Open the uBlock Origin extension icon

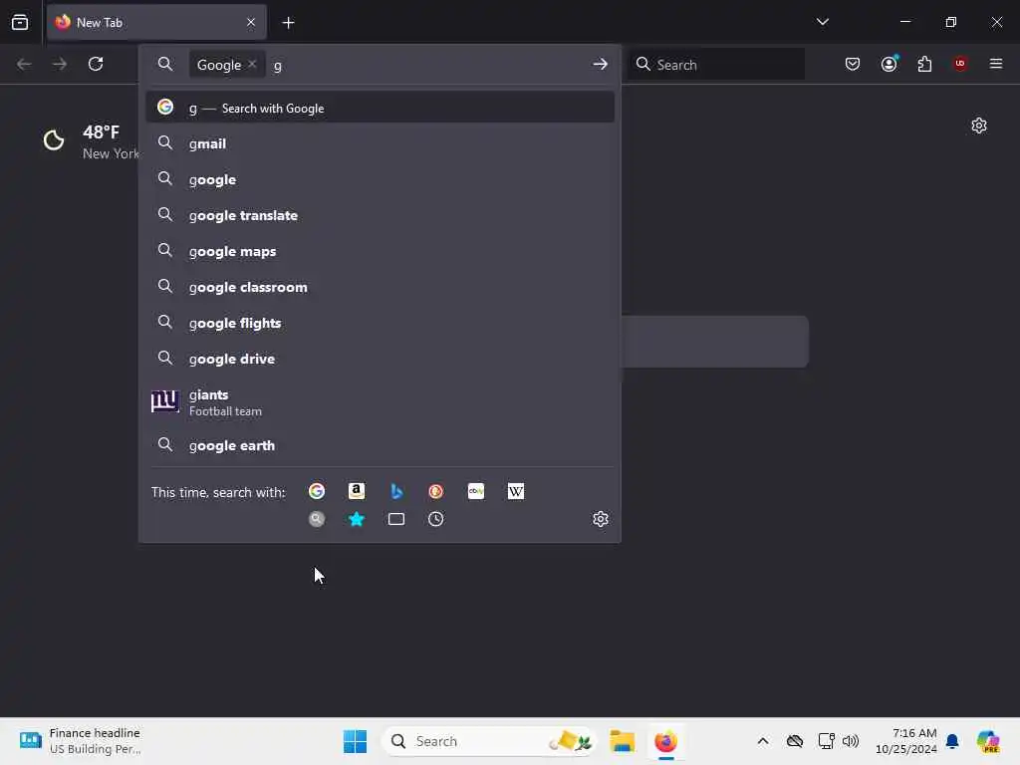coord(960,64)
